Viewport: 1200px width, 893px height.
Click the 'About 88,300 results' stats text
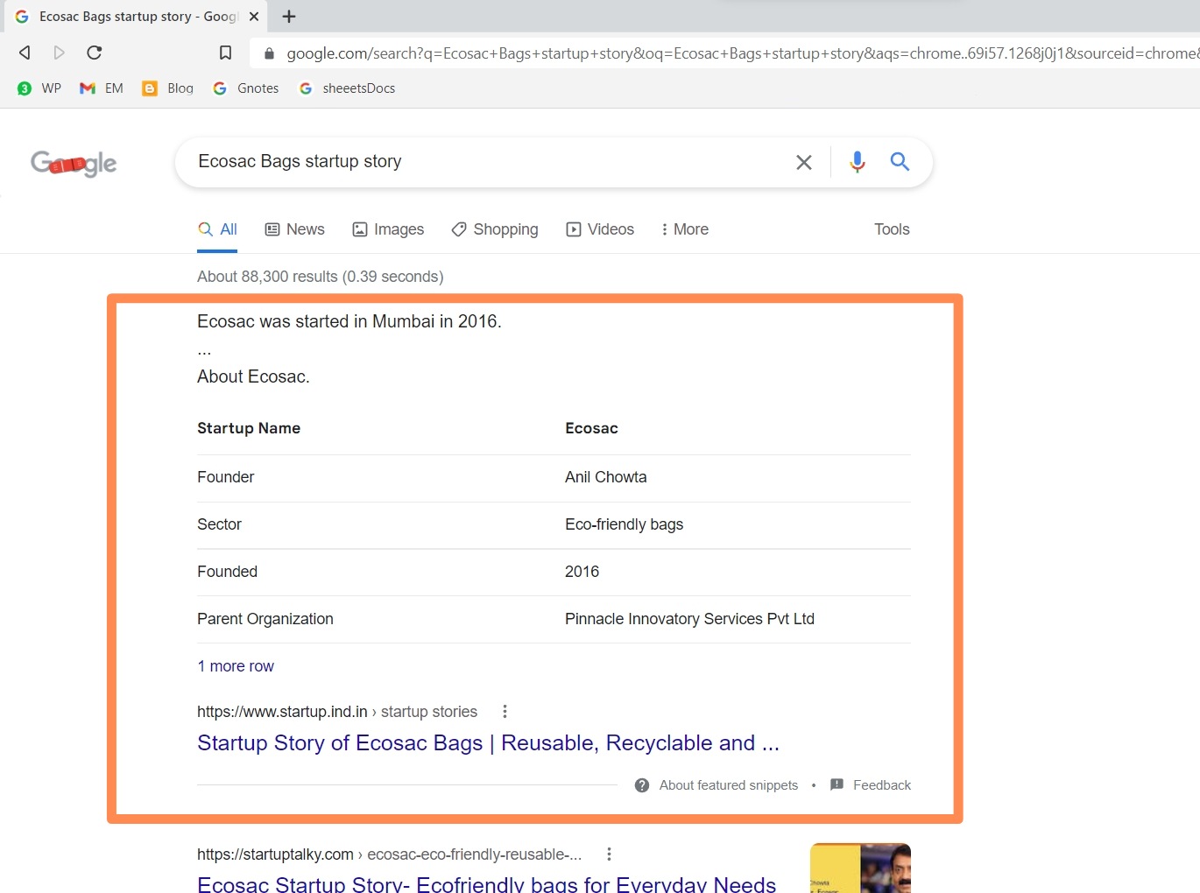(x=320, y=277)
